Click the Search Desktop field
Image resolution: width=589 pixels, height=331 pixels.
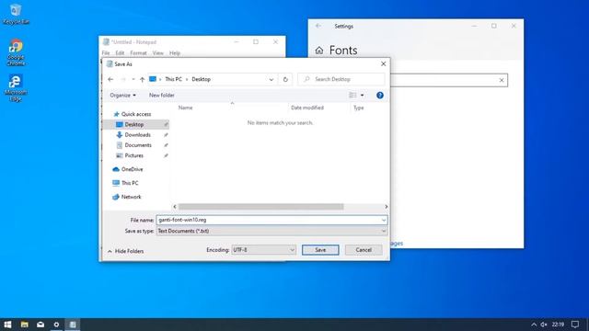click(x=341, y=79)
